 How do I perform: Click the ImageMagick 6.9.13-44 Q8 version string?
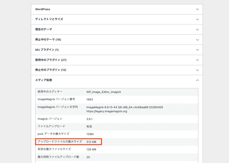(x=124, y=107)
